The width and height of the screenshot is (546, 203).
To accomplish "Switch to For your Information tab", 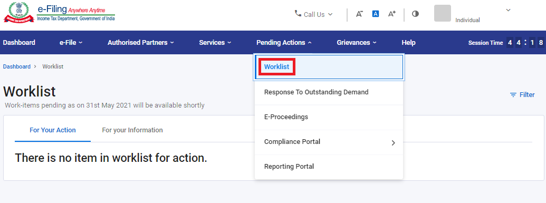I will [132, 130].
